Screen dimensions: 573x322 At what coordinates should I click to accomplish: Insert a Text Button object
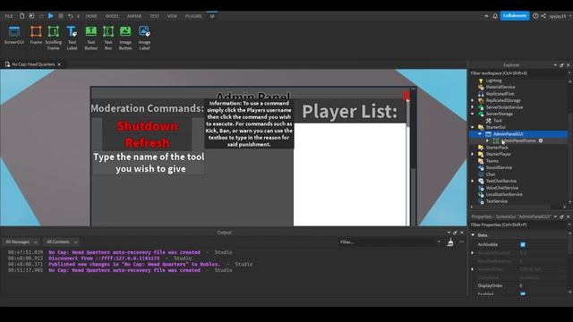[91, 38]
